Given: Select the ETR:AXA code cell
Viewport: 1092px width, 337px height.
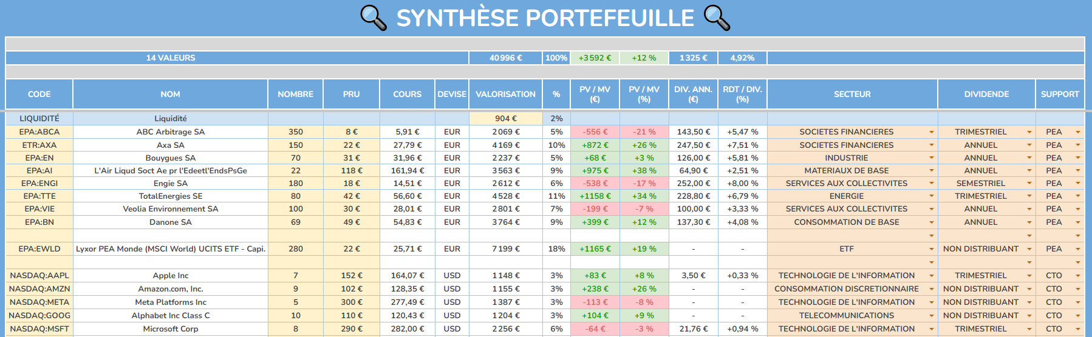Looking at the screenshot, I should pyautogui.click(x=39, y=145).
